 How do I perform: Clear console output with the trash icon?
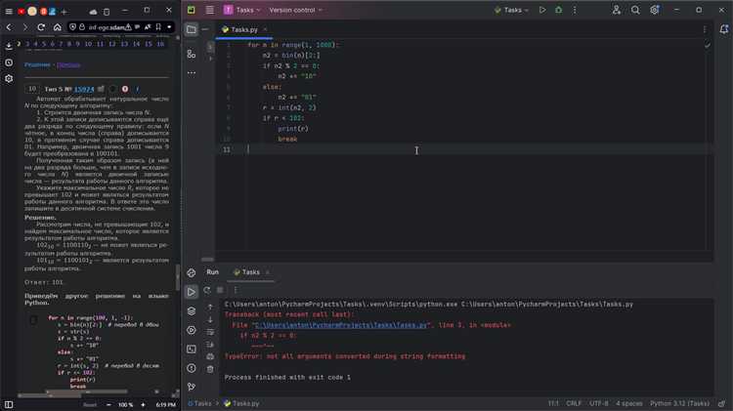coord(210,367)
